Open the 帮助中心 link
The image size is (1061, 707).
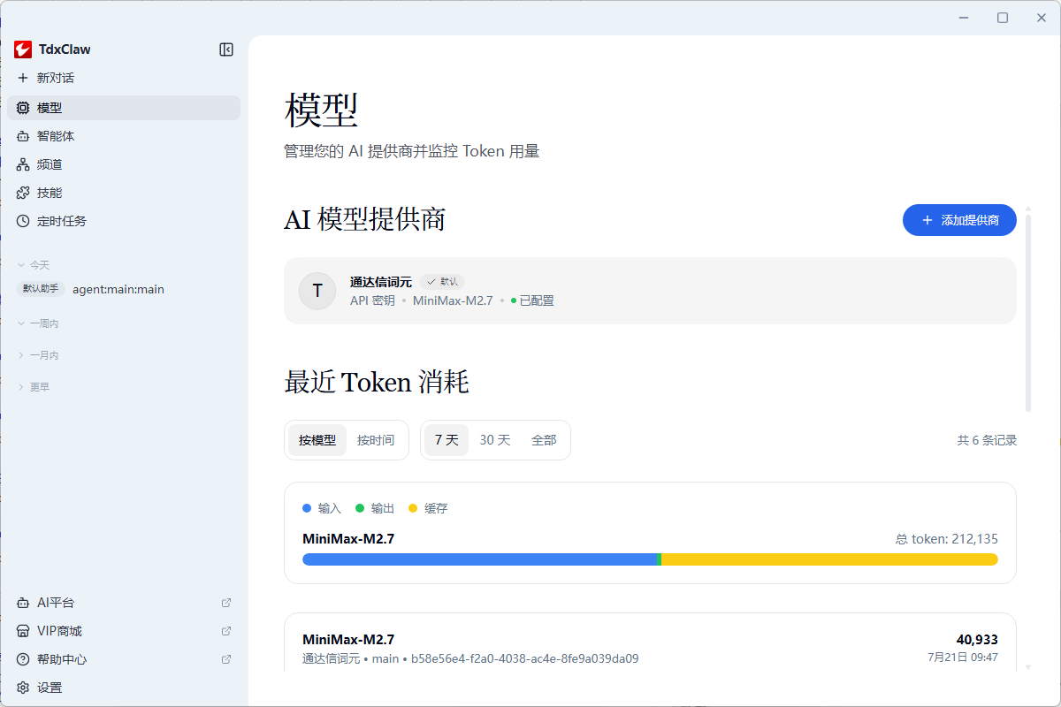click(x=124, y=659)
